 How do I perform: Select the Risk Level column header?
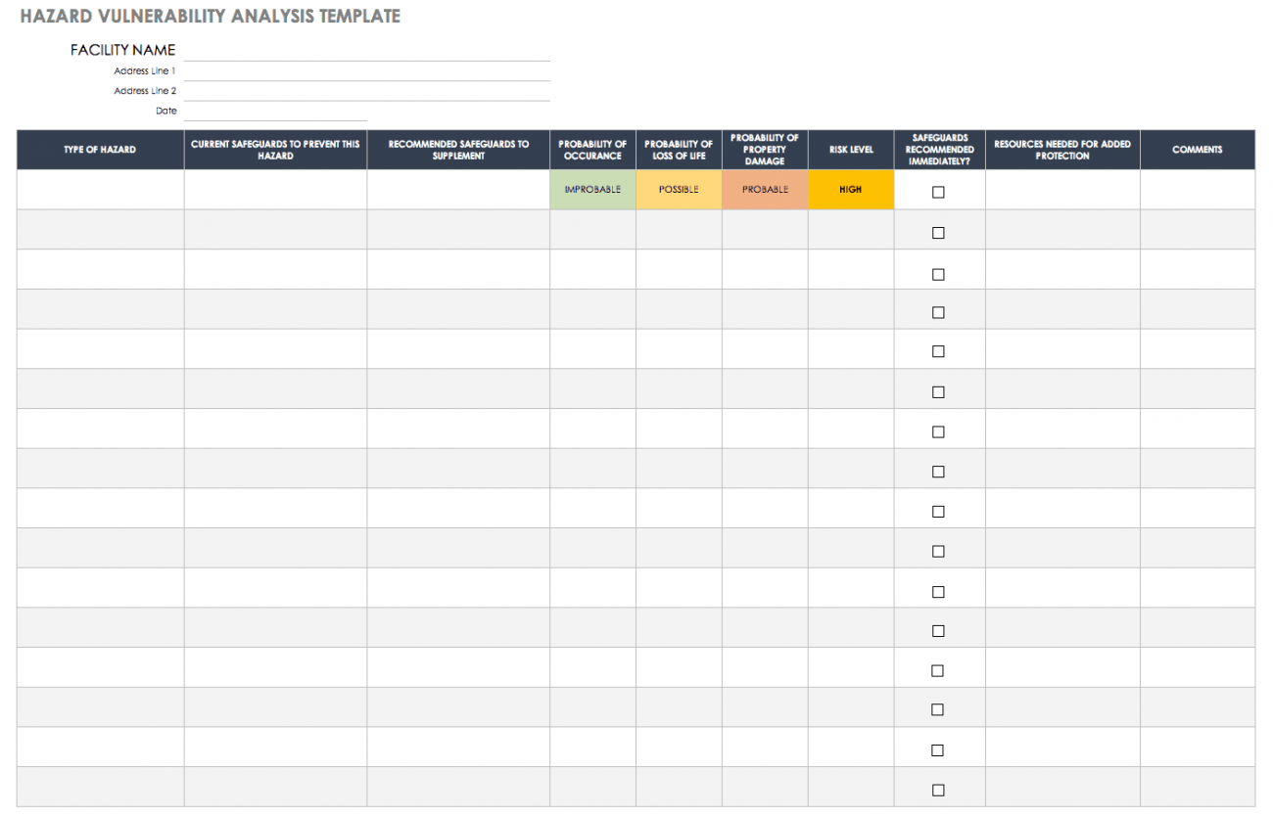click(x=851, y=150)
